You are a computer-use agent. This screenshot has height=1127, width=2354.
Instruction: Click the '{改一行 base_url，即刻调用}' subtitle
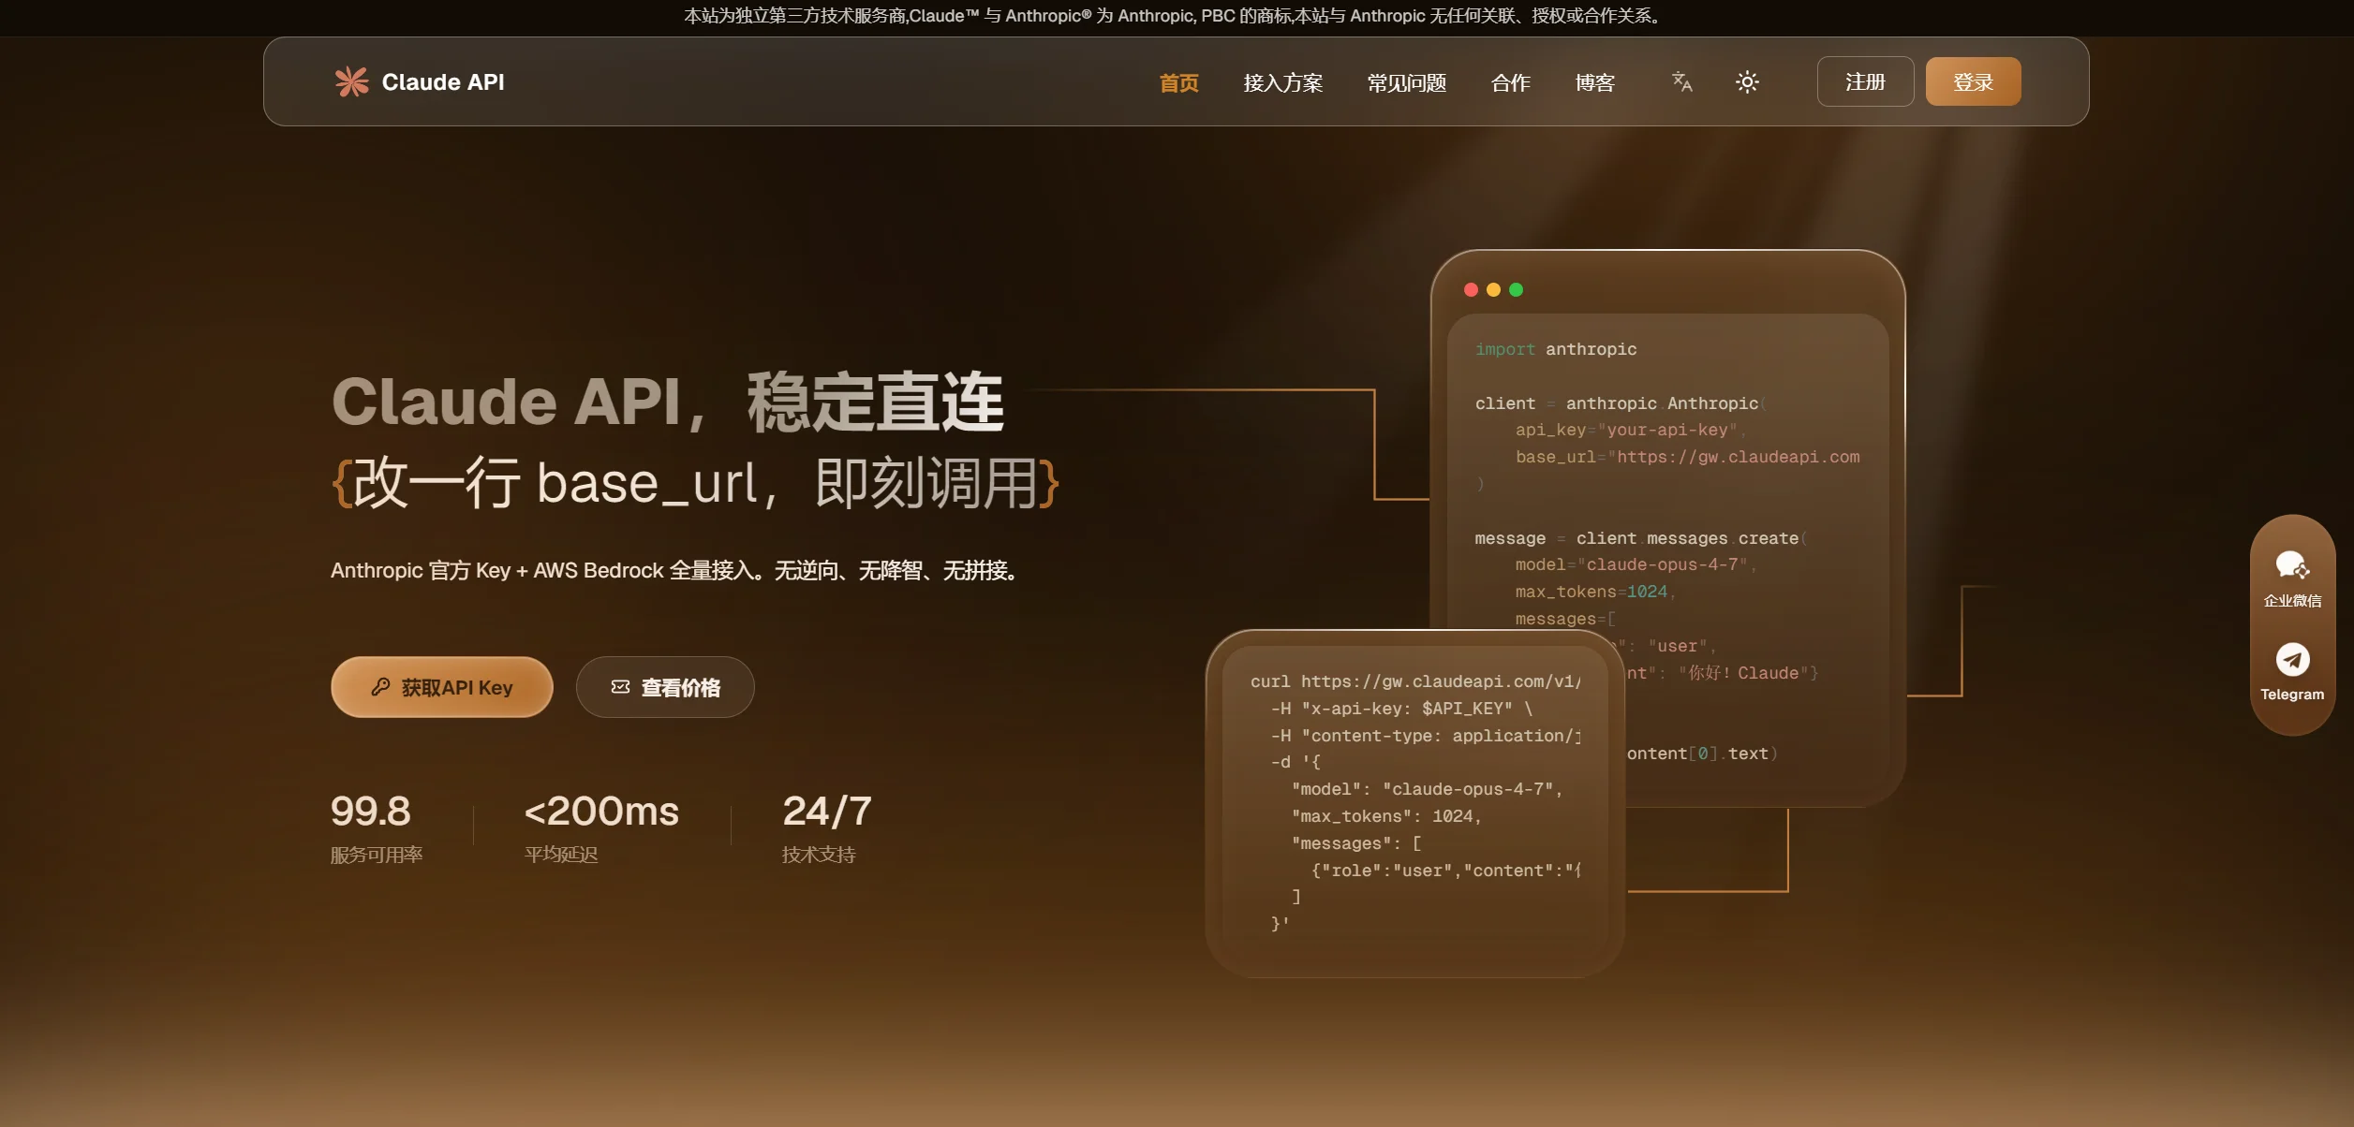click(696, 483)
